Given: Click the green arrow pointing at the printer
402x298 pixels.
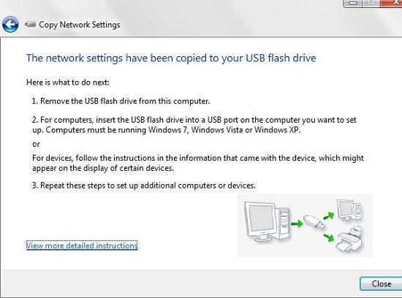Looking at the screenshot, I should [329, 237].
